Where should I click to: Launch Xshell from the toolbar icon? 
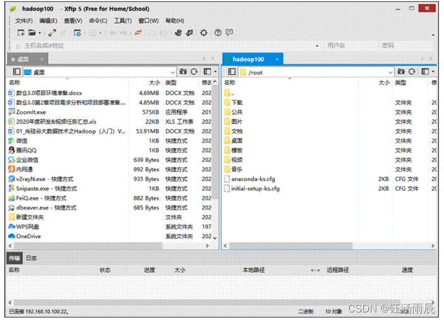(x=178, y=33)
